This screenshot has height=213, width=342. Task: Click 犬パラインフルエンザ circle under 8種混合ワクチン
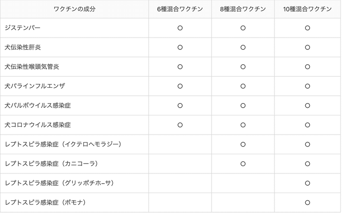pyautogui.click(x=243, y=86)
